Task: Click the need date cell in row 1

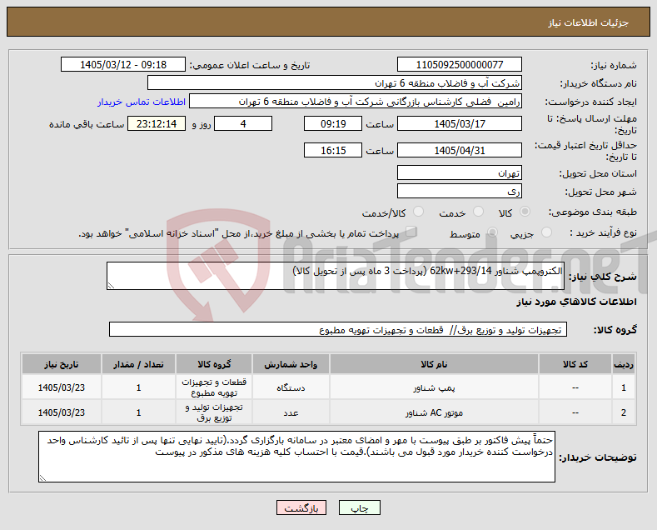Action: [61, 387]
